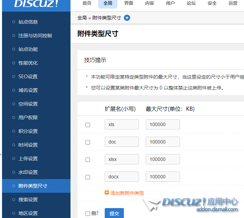Click the max size field for docx

pyautogui.click(x=163, y=177)
